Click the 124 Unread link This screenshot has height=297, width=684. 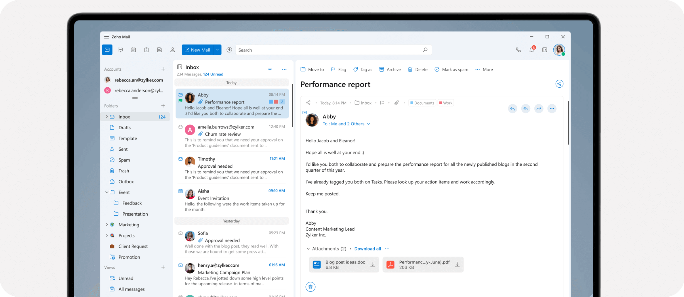[x=213, y=74]
